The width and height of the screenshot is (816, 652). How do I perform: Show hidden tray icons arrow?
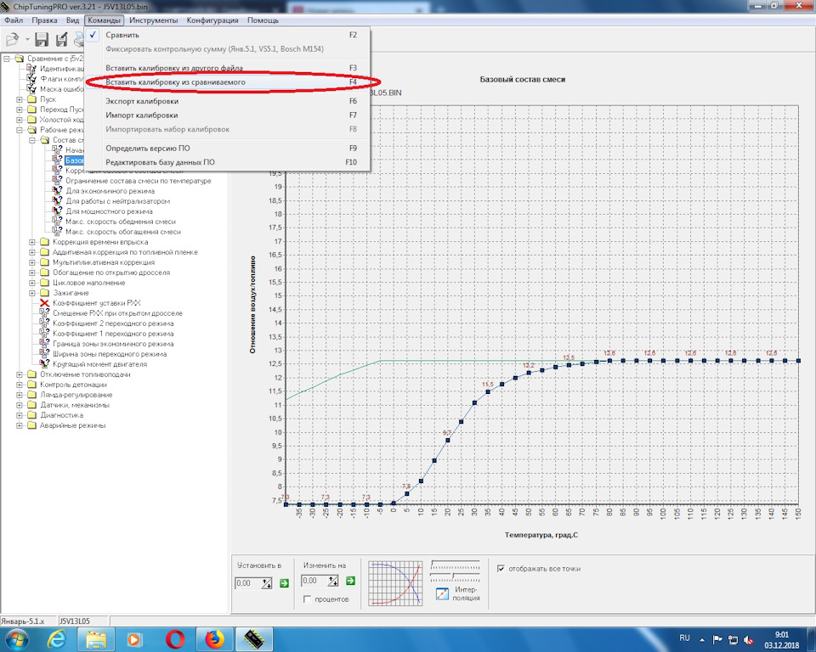[x=702, y=640]
